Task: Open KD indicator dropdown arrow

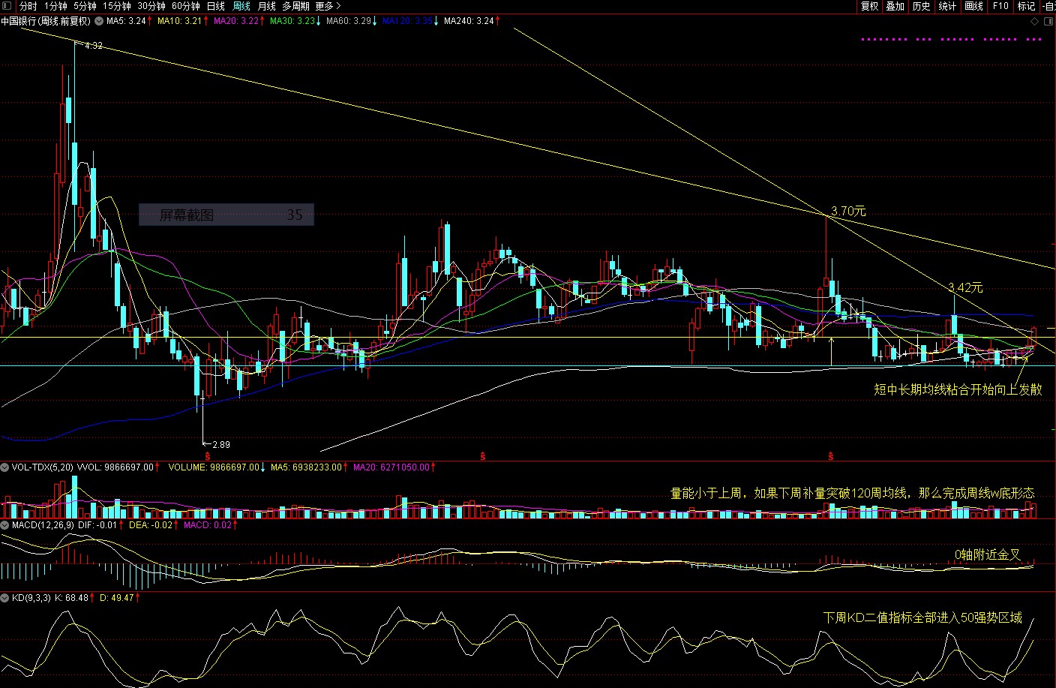Action: pos(5,598)
